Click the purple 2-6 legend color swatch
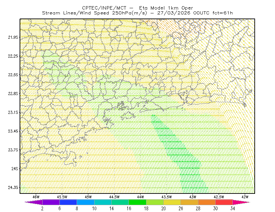 51,202
